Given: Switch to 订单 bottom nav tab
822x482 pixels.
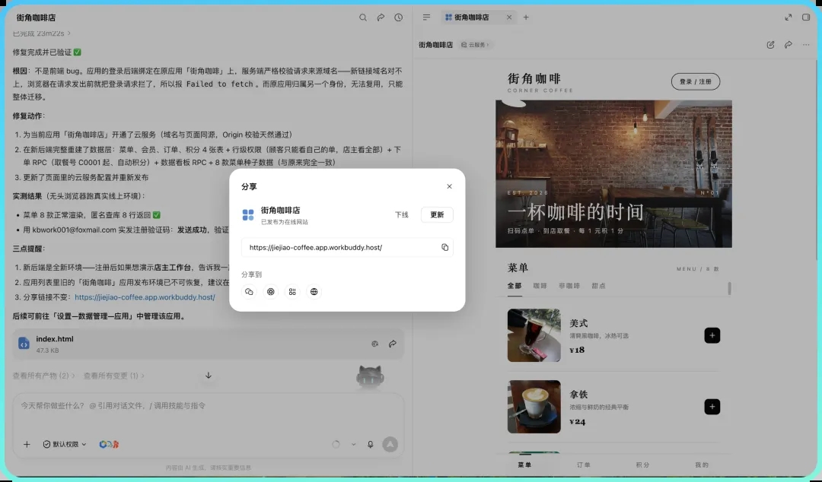Looking at the screenshot, I should pyautogui.click(x=584, y=465).
